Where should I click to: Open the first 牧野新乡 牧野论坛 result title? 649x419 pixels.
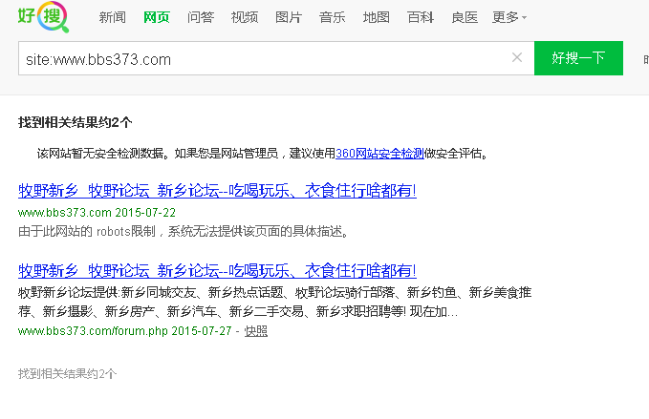pyautogui.click(x=217, y=190)
